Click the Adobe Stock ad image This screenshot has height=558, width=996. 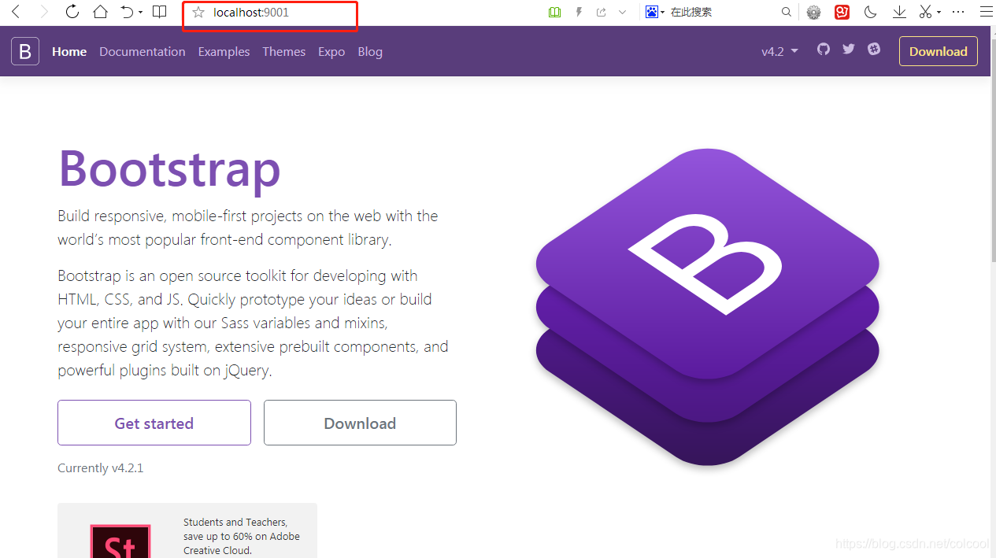pos(120,541)
